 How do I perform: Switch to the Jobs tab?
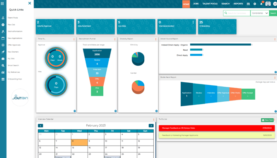point(196,4)
